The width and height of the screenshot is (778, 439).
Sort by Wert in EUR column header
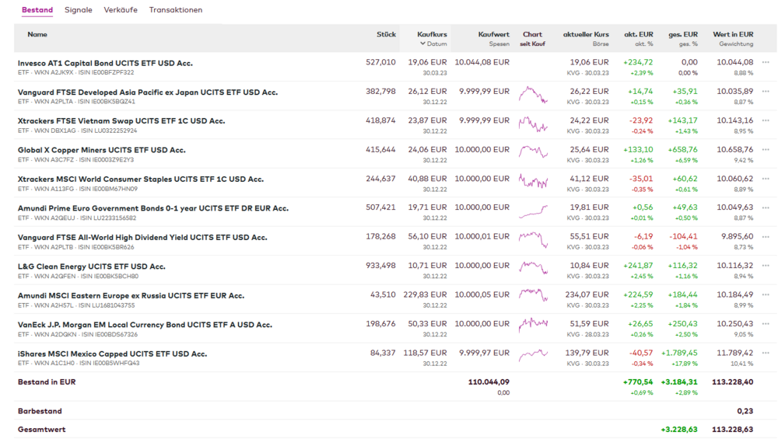(x=733, y=34)
